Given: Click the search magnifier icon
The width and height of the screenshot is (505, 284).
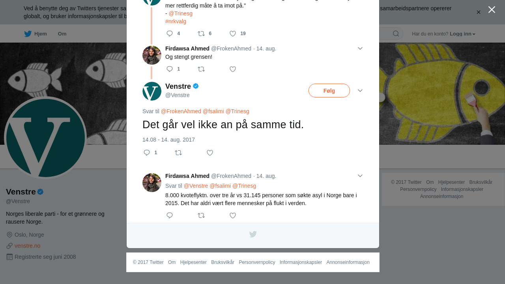Looking at the screenshot, I should click(x=396, y=34).
